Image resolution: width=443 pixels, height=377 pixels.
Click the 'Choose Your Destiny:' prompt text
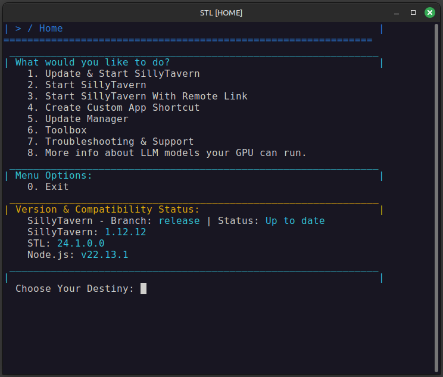click(74, 288)
